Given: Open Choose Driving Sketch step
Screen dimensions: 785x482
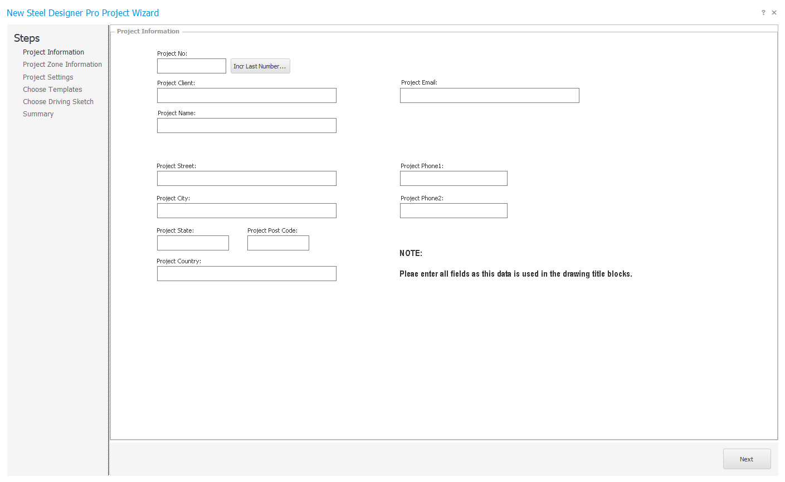Looking at the screenshot, I should (x=58, y=102).
